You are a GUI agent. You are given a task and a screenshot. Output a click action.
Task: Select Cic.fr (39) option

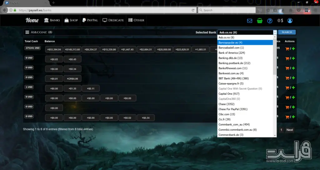pos(245,119)
